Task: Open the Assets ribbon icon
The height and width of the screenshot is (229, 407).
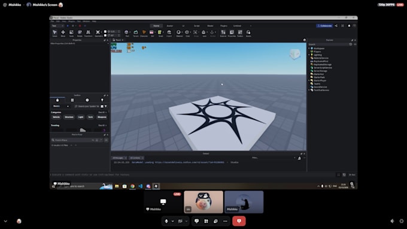Action: pyautogui.click(x=248, y=33)
